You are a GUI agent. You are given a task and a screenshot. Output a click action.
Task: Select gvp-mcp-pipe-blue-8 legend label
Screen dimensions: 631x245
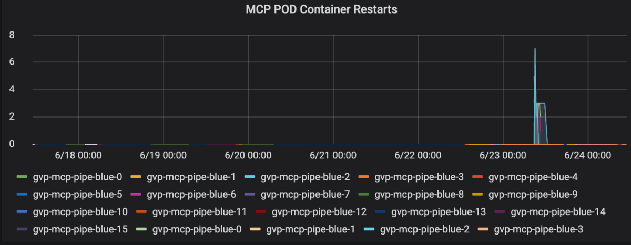click(x=419, y=195)
